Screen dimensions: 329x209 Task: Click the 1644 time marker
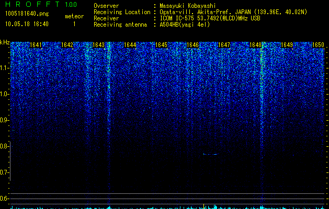130,45
